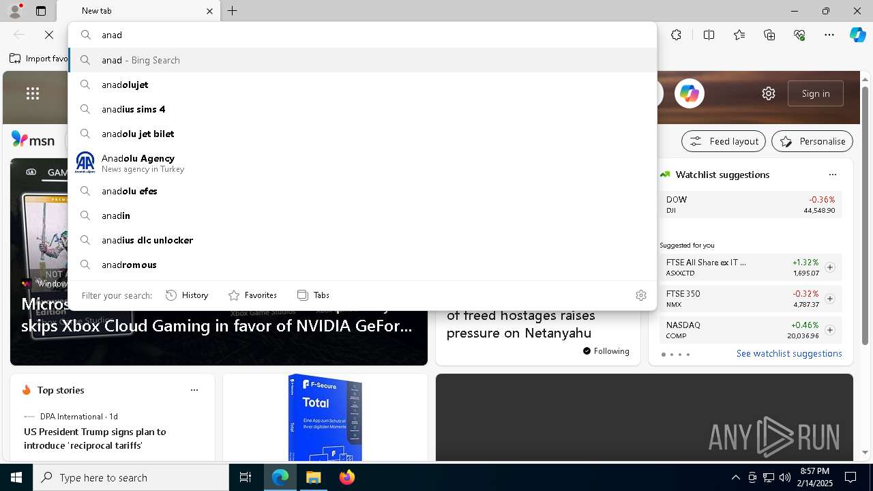Open the Anadolu Agency suggestion
Viewport: 873px width, 491px height.
[x=362, y=162]
